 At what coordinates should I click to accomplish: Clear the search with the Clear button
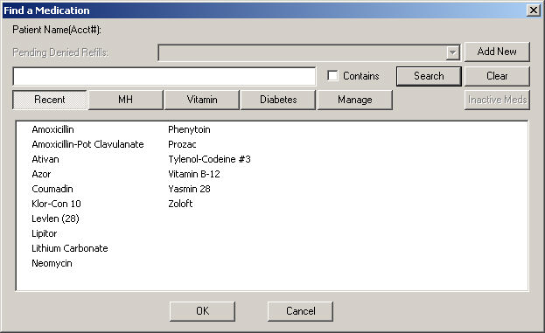pos(497,76)
